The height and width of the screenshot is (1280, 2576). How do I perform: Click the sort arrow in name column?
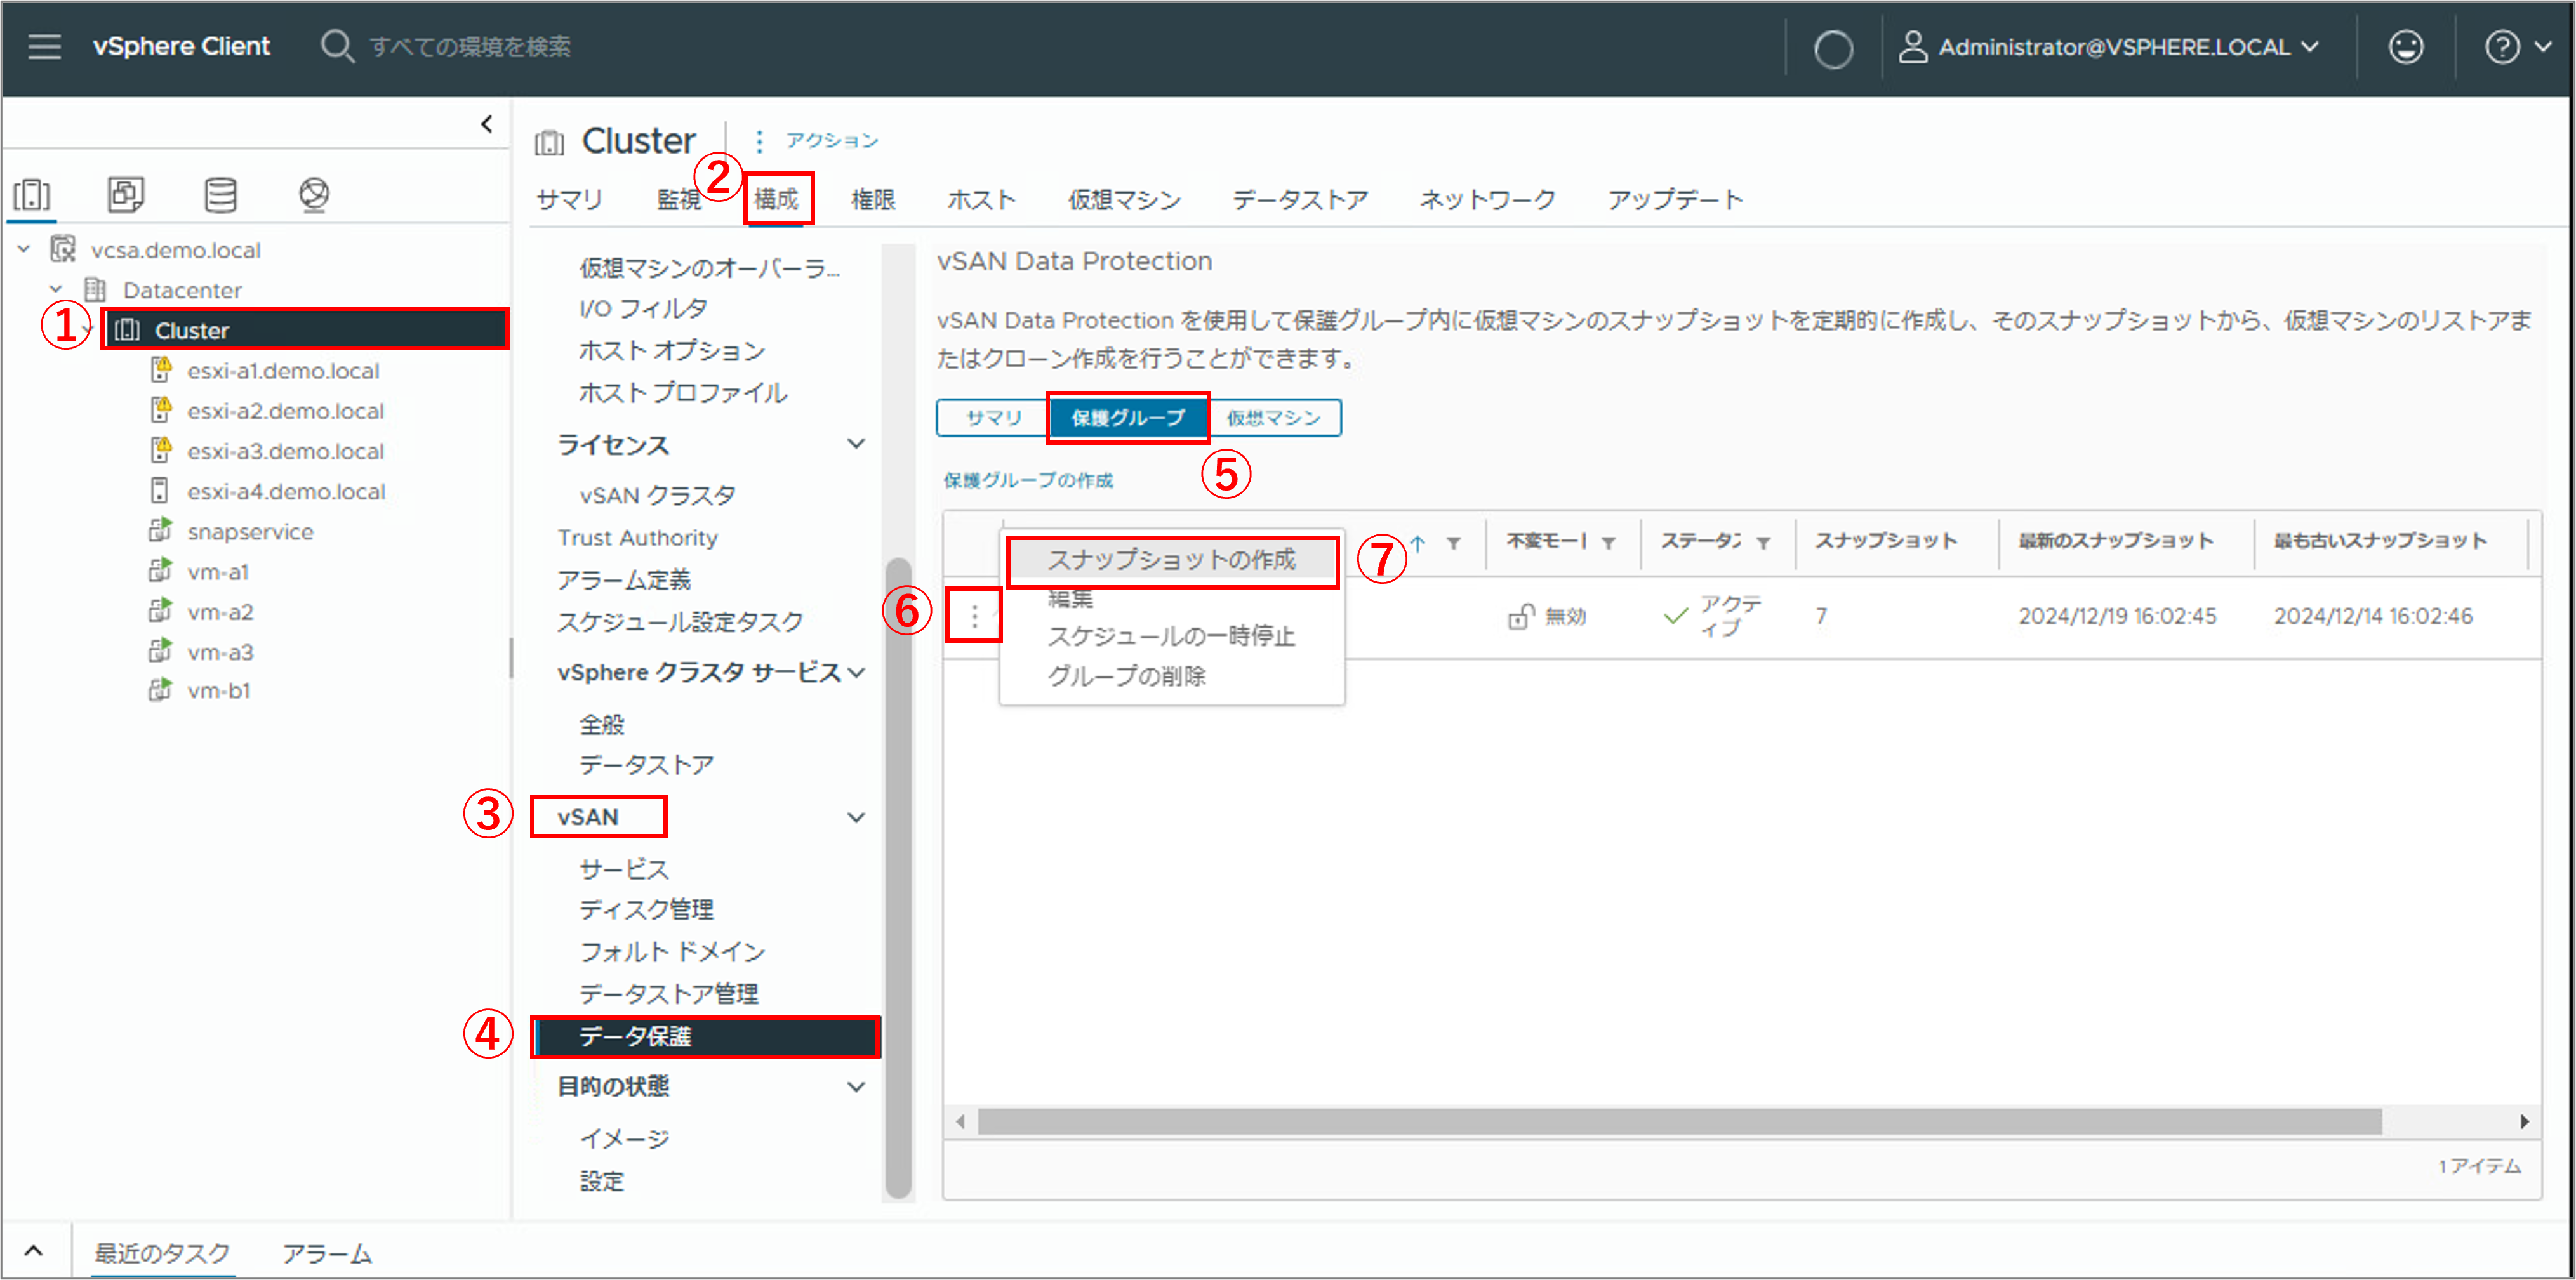[1417, 543]
